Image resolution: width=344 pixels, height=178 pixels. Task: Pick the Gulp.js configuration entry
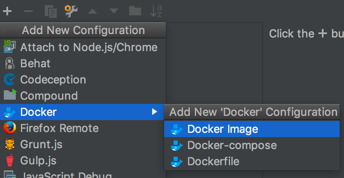pyautogui.click(x=38, y=161)
